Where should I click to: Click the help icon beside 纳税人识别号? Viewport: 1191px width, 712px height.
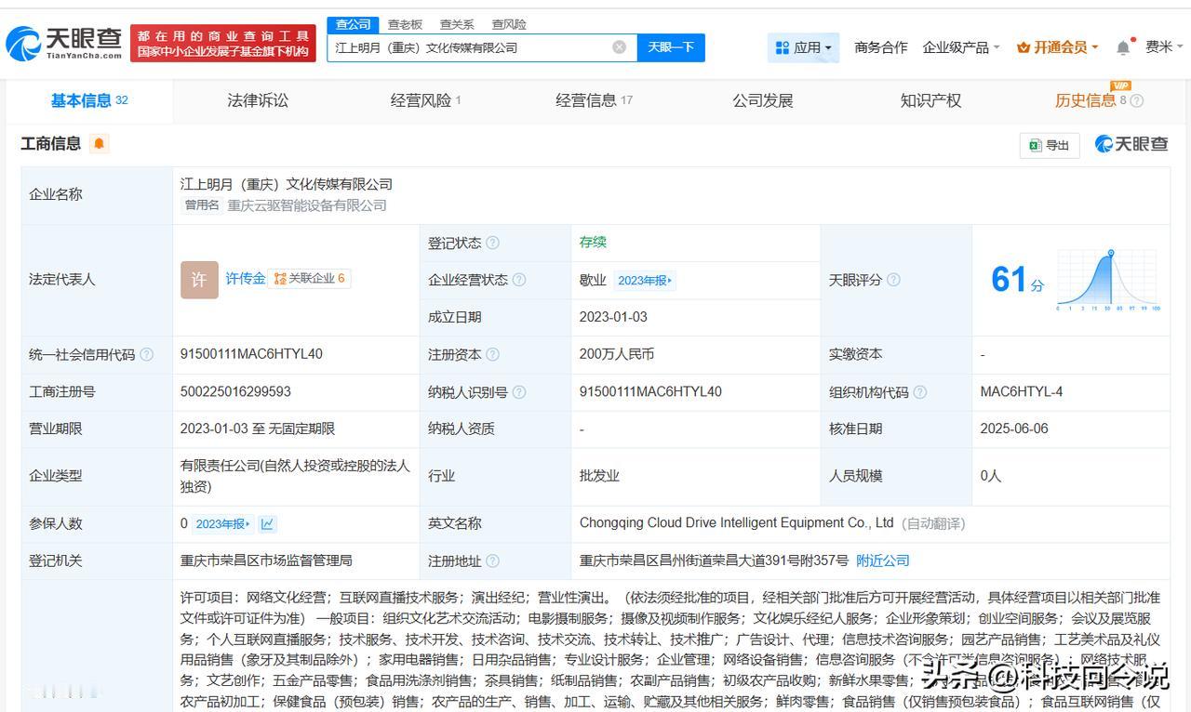click(519, 392)
